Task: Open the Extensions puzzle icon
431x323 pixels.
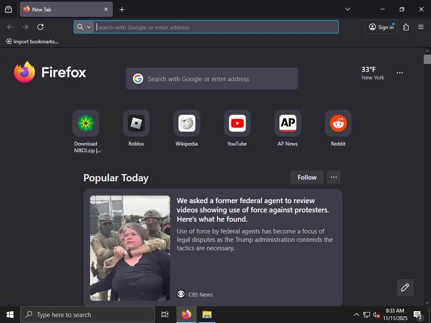Action: [x=406, y=27]
